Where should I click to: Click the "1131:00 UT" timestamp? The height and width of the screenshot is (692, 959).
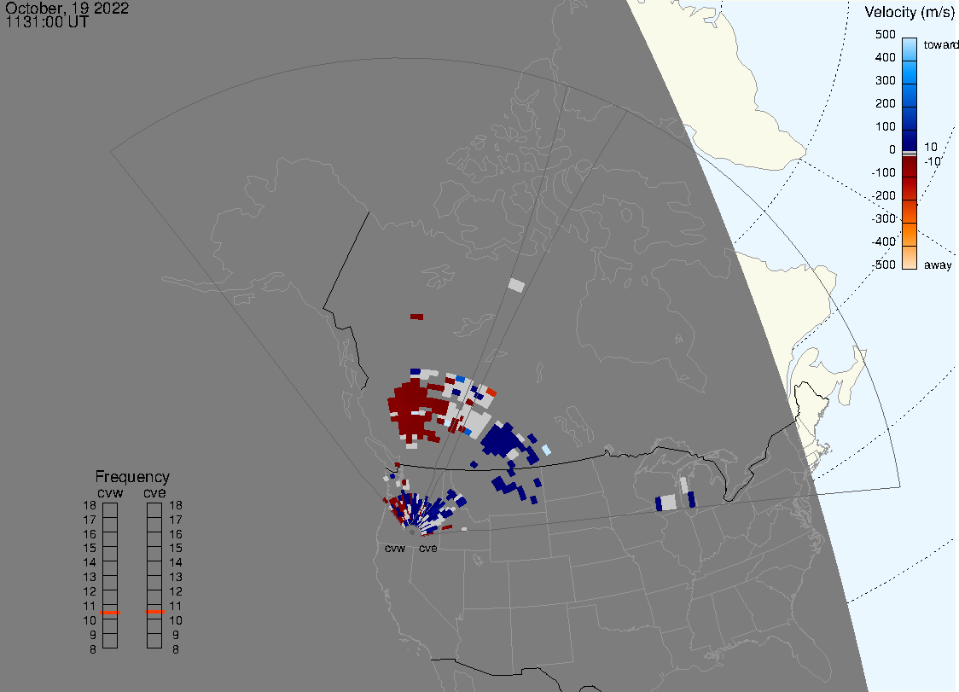tap(47, 22)
